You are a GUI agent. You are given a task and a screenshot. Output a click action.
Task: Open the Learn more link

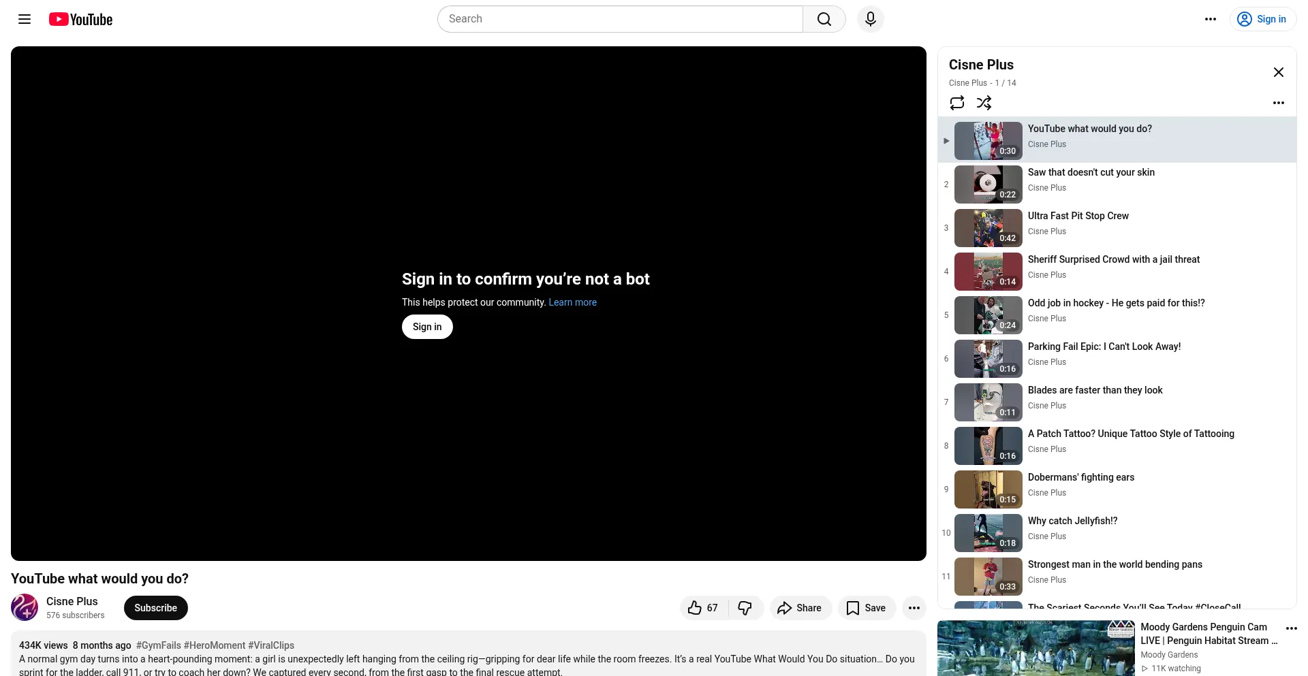pos(572,302)
